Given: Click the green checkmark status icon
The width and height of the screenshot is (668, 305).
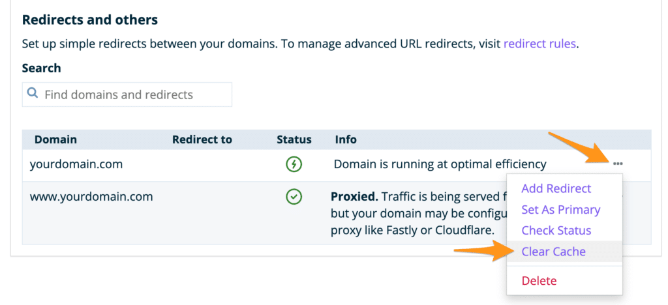Looking at the screenshot, I should (294, 197).
